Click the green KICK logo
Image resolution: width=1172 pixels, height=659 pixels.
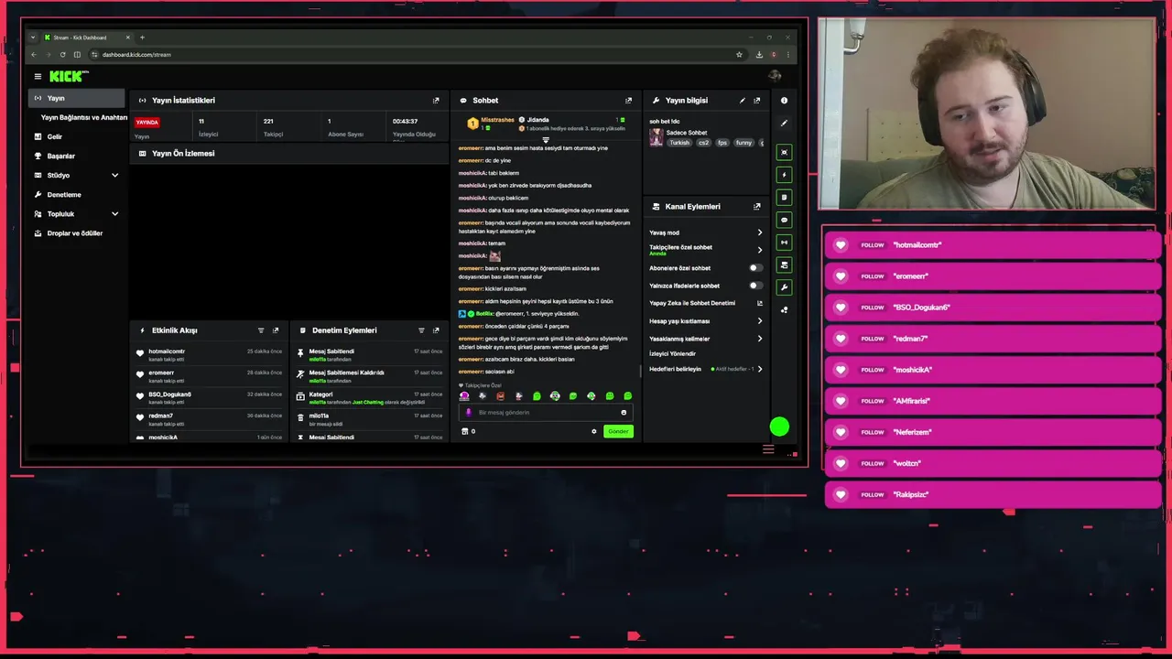(x=68, y=76)
